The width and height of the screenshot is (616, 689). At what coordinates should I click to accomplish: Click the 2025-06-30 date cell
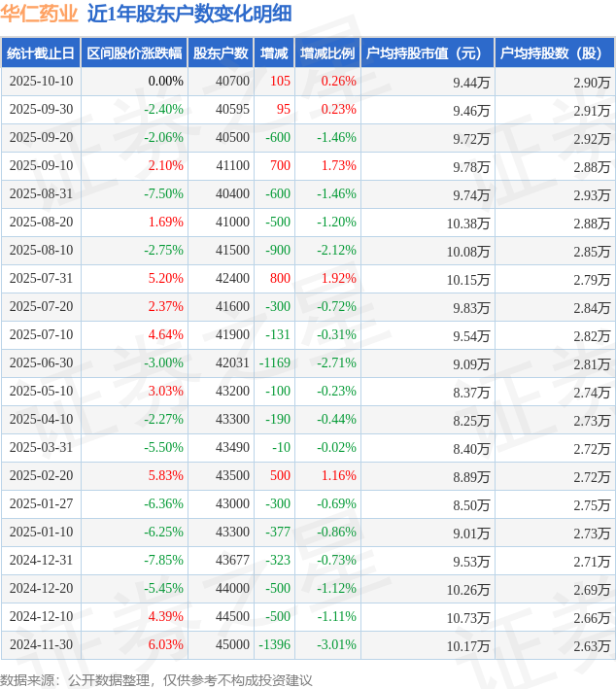click(x=41, y=363)
